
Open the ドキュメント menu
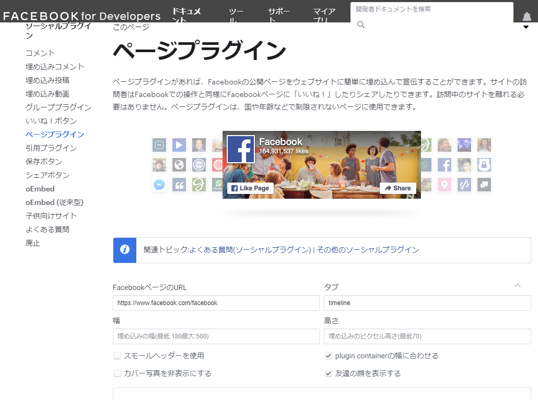pyautogui.click(x=186, y=16)
